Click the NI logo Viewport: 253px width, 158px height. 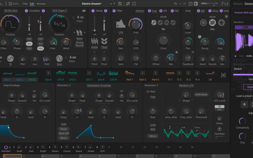pos(225,4)
